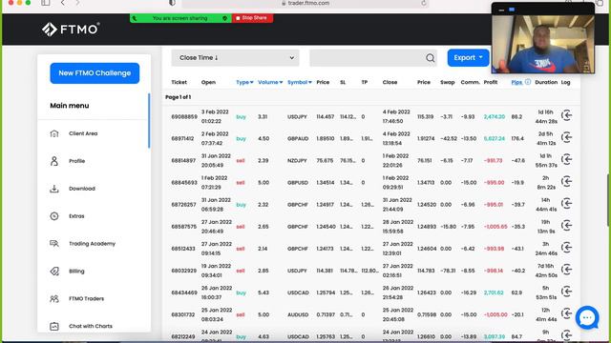Open the live chat bubble
This screenshot has height=343, width=611.
(x=587, y=317)
